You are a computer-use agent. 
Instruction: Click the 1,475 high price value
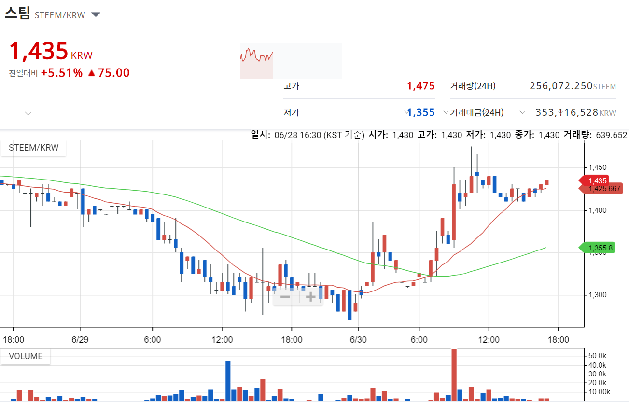click(421, 86)
